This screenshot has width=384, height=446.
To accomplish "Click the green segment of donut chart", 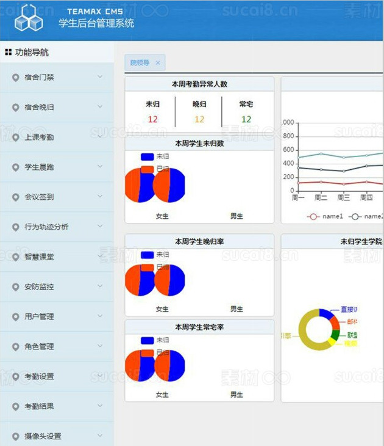I will [x=336, y=335].
